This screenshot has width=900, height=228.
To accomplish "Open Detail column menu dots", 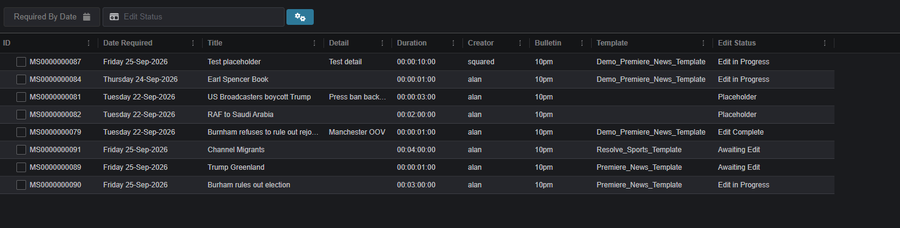I will [382, 43].
